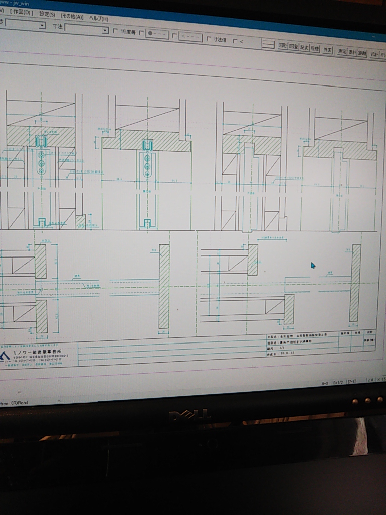The height and width of the screenshot is (515, 386).
Task: Click the 図登 figure registration tool
Action: (294, 47)
